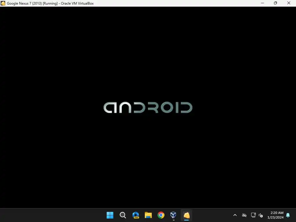Click the Android boot logo
Viewport: 296px width, 222px height.
(x=148, y=108)
